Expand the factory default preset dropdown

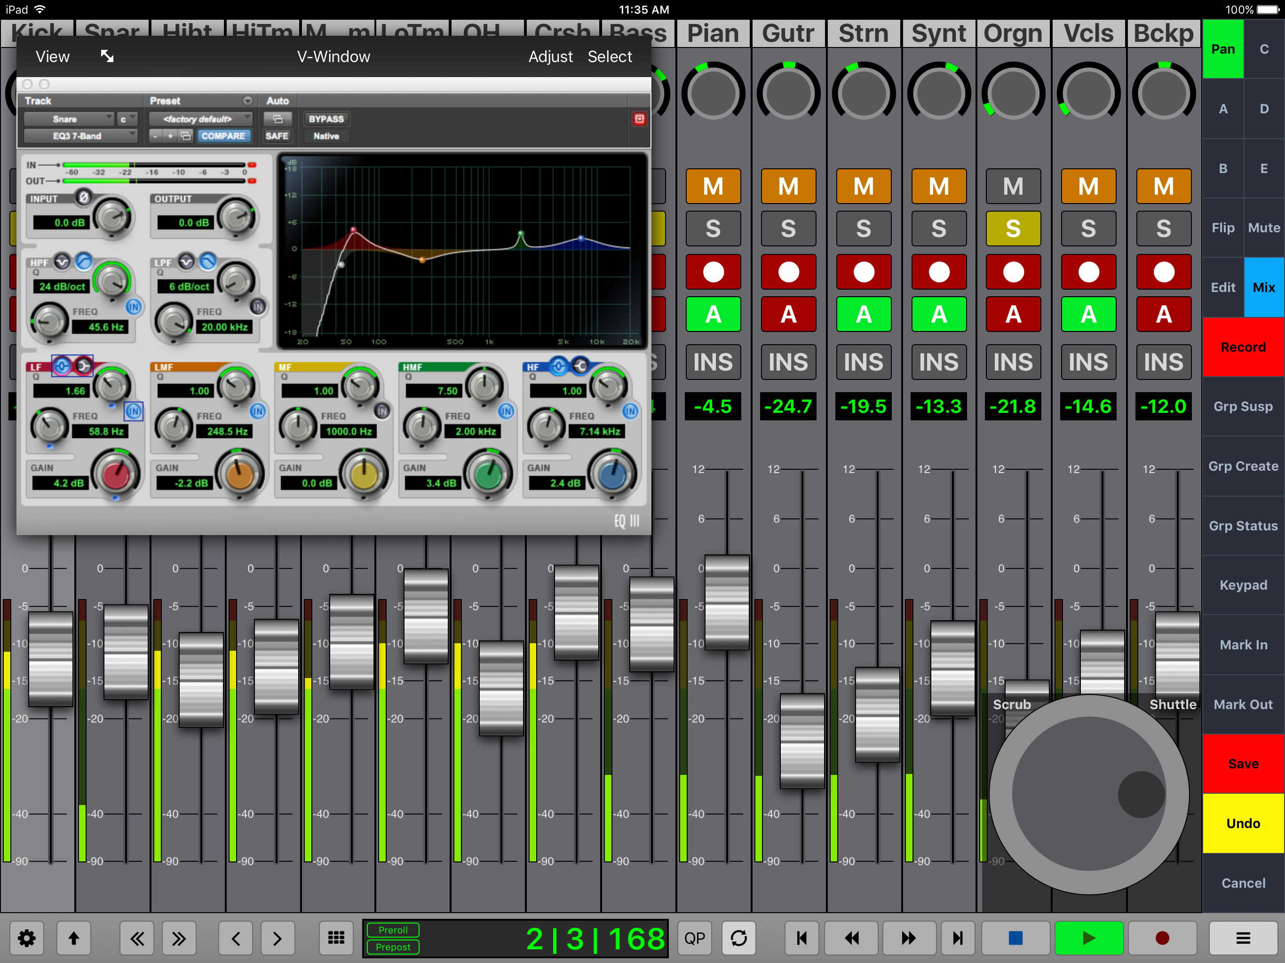pyautogui.click(x=200, y=119)
